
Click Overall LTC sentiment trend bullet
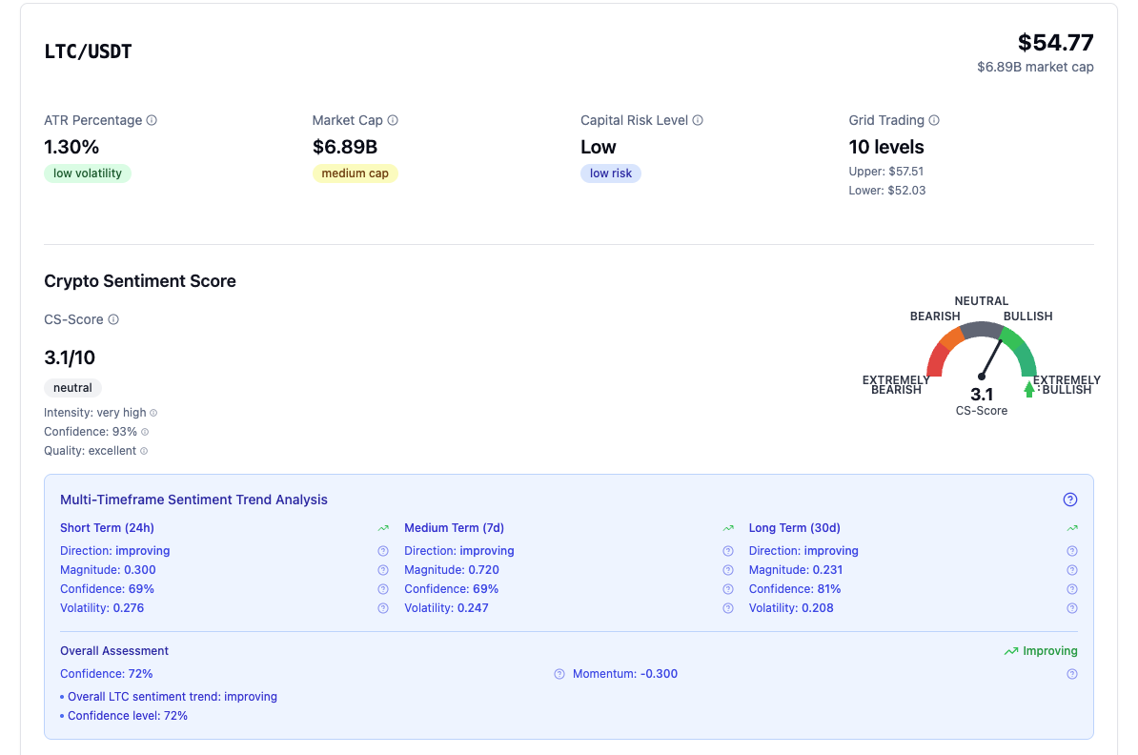(169, 696)
